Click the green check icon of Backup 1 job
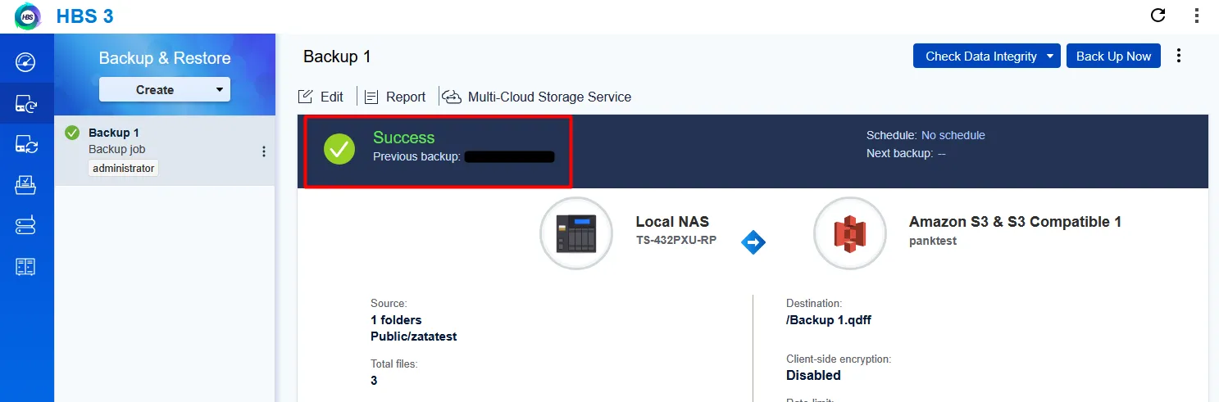 (72, 133)
